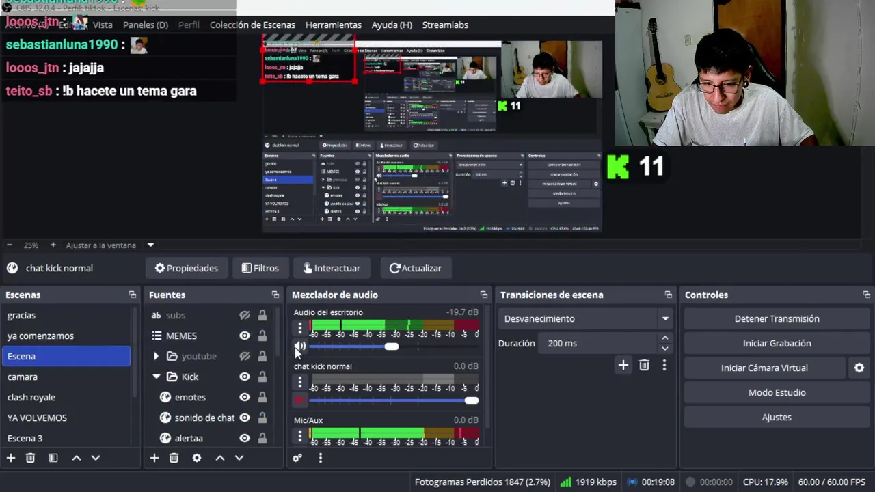This screenshot has width=875, height=492.
Task: Hide the alertaa source
Action: tap(245, 438)
